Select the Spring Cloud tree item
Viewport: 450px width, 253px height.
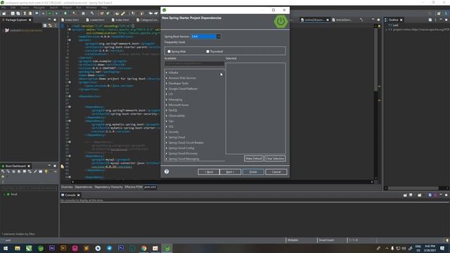point(176,138)
